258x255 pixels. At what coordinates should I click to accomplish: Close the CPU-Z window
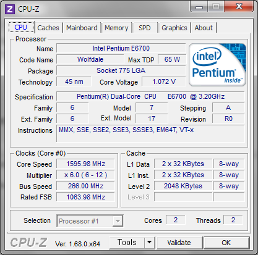pyautogui.click(x=239, y=7)
